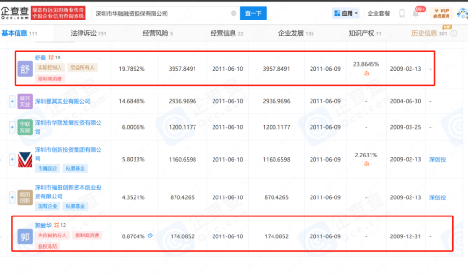The height and width of the screenshot is (275, 468).
Task: Click the 受益所有人 tag
Action: click(82, 67)
